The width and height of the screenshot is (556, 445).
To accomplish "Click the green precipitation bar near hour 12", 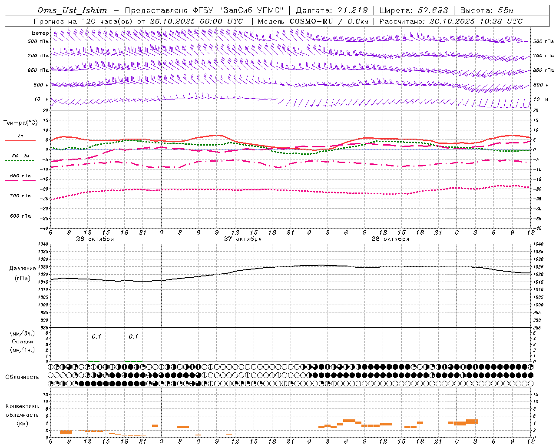I will pos(90,361).
